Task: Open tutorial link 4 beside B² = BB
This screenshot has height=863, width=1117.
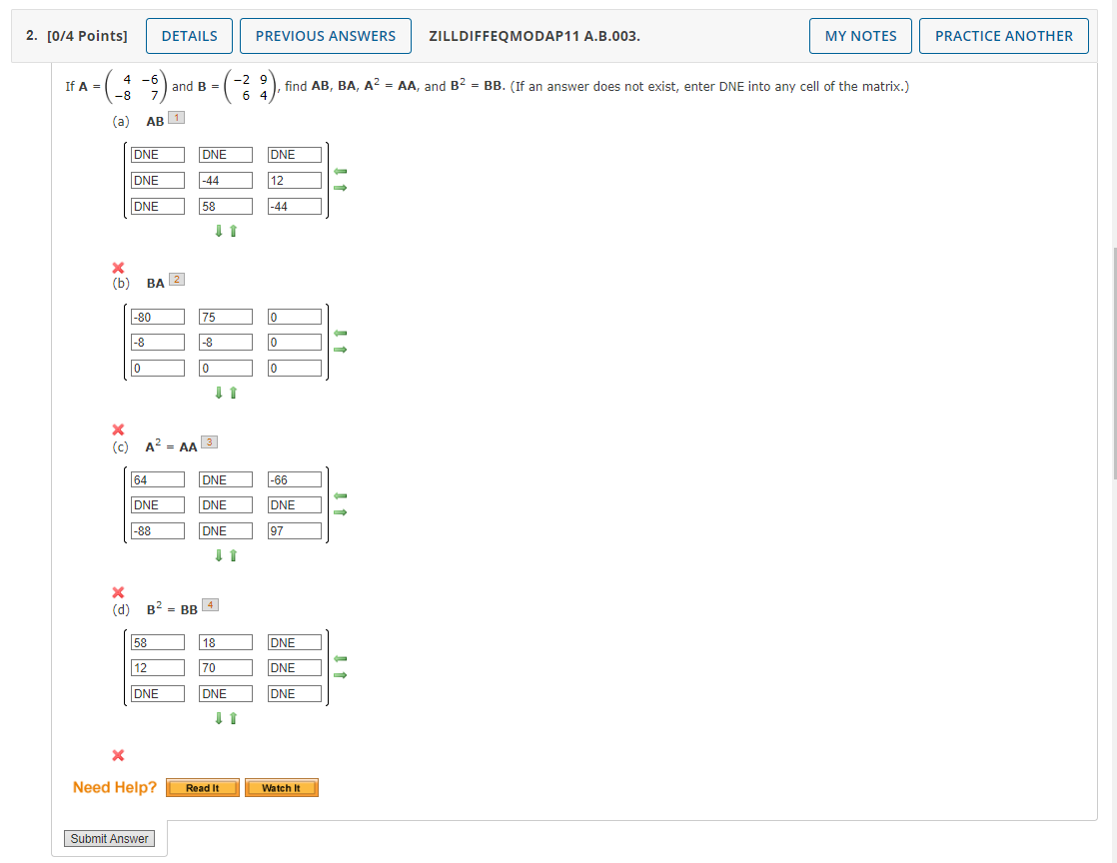Action: pyautogui.click(x=209, y=604)
